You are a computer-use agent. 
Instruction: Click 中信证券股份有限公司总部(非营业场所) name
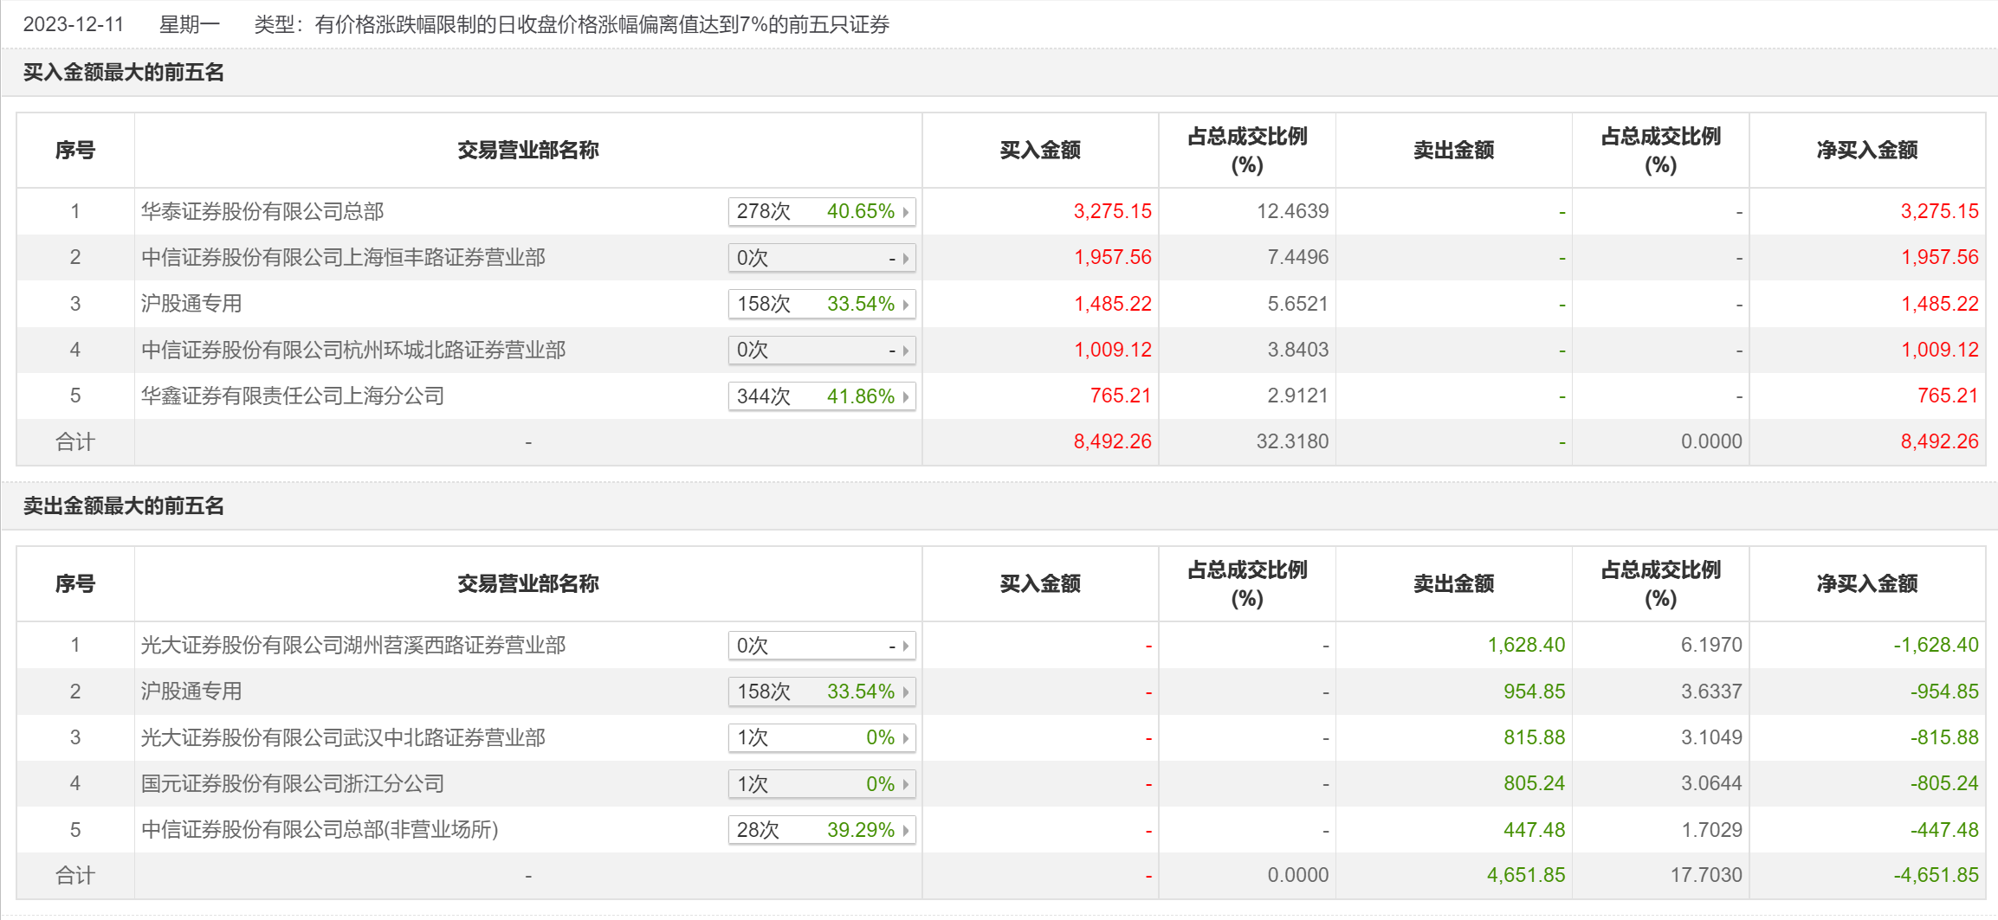[320, 829]
